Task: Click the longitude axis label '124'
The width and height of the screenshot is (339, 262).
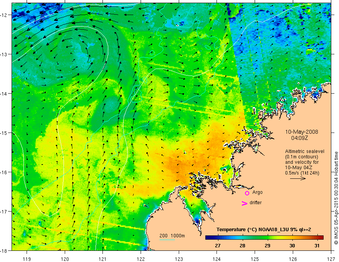Action: [x=217, y=259]
